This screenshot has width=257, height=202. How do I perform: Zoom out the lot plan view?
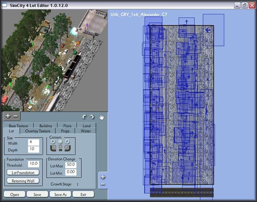coord(103,184)
